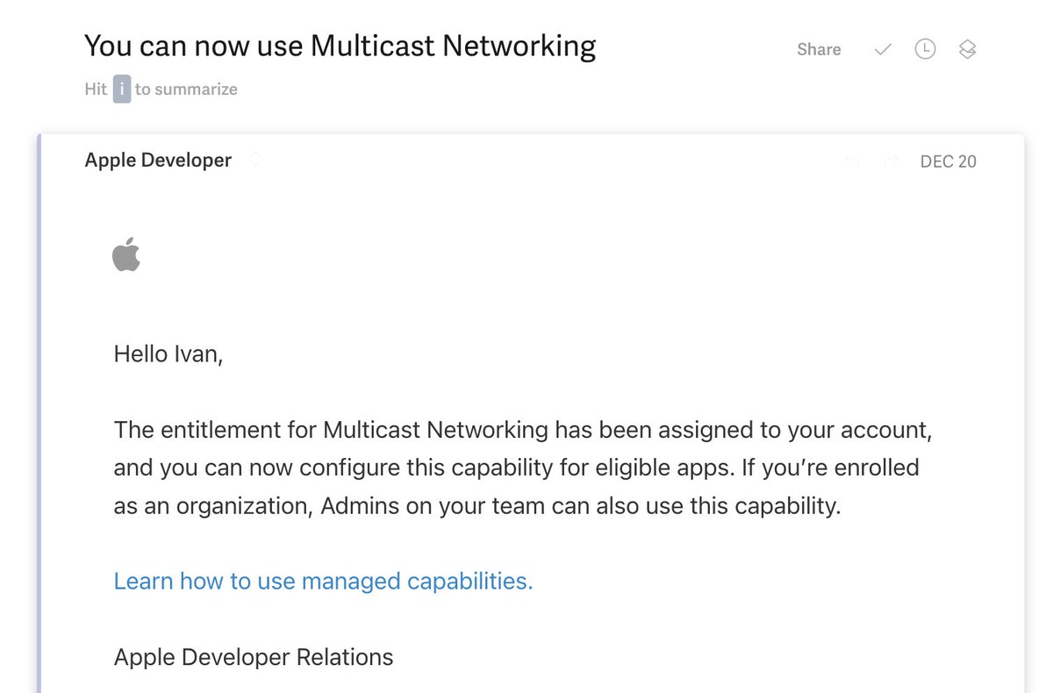The height and width of the screenshot is (693, 1053).
Task: Click the Apple logo in the email
Action: point(126,254)
